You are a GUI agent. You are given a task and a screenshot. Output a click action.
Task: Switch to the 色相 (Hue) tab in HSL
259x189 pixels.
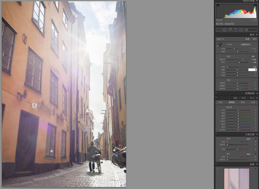pos(220,103)
